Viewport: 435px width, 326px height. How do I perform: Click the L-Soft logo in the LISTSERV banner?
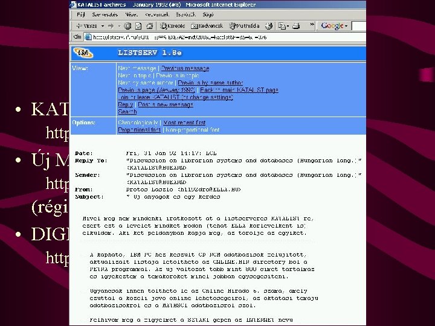click(83, 53)
